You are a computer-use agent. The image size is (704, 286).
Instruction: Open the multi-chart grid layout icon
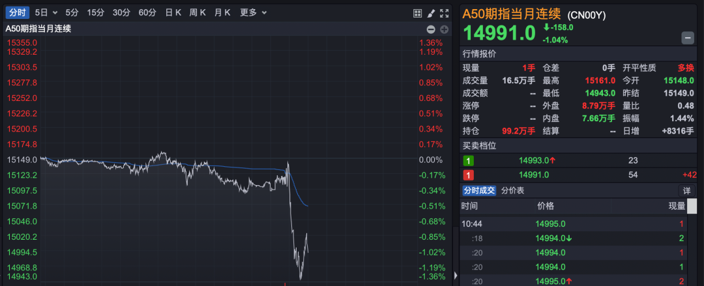click(x=418, y=13)
